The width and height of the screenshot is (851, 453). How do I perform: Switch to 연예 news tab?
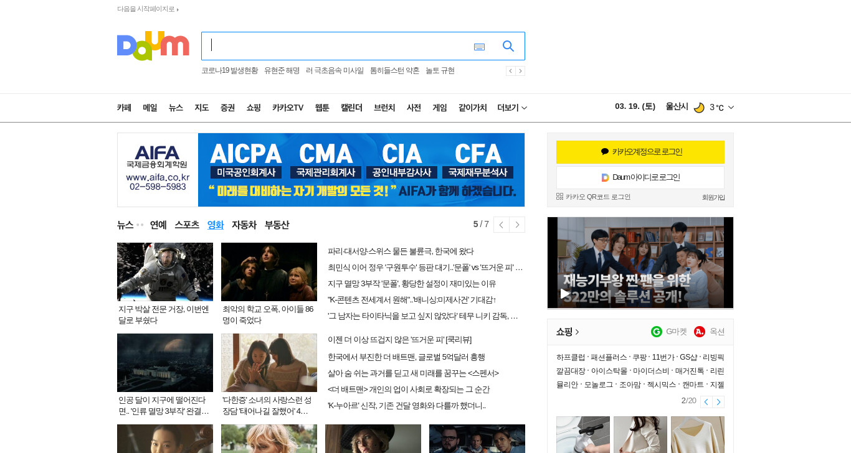pos(158,225)
